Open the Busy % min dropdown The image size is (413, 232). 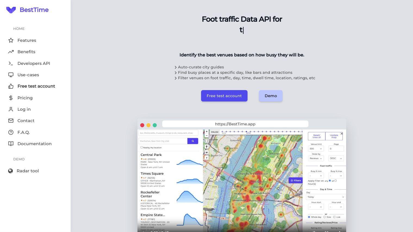[316, 176]
